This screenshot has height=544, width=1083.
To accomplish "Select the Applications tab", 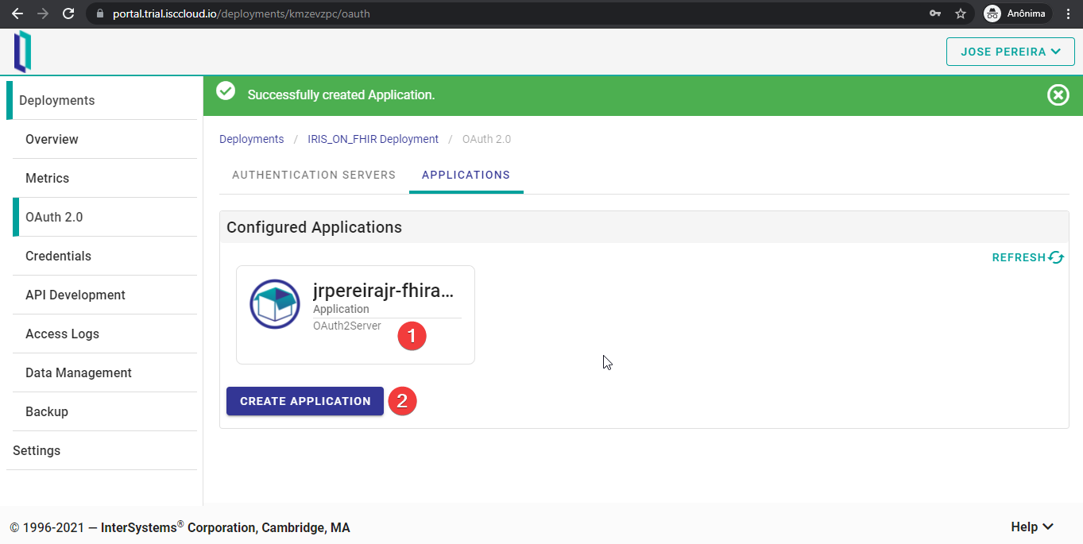I will pyautogui.click(x=466, y=175).
